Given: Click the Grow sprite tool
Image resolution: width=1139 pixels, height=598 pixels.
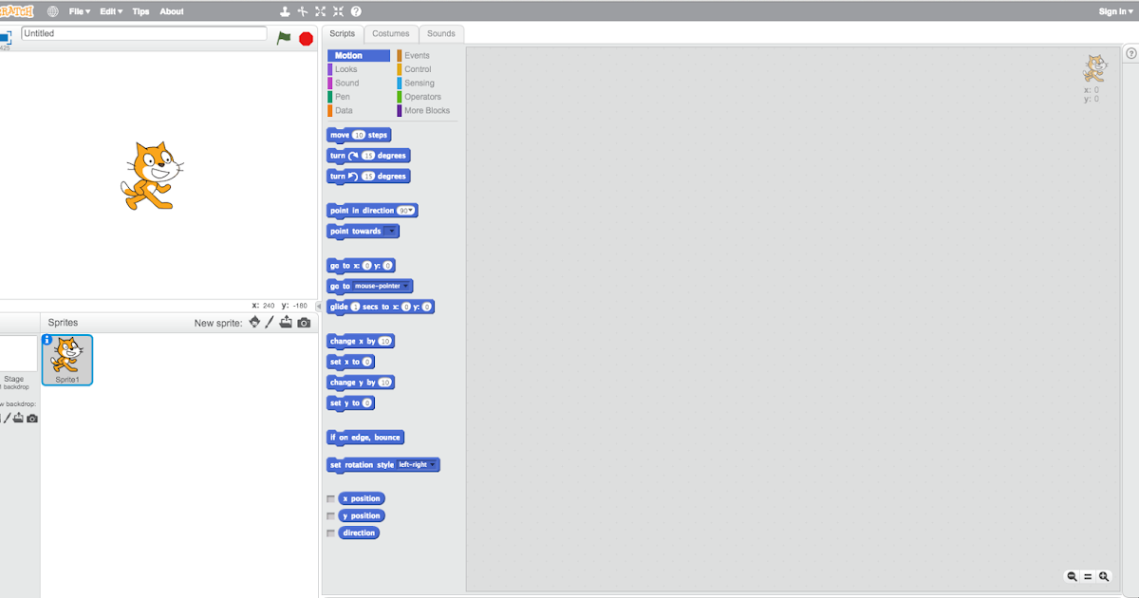Looking at the screenshot, I should (x=321, y=10).
